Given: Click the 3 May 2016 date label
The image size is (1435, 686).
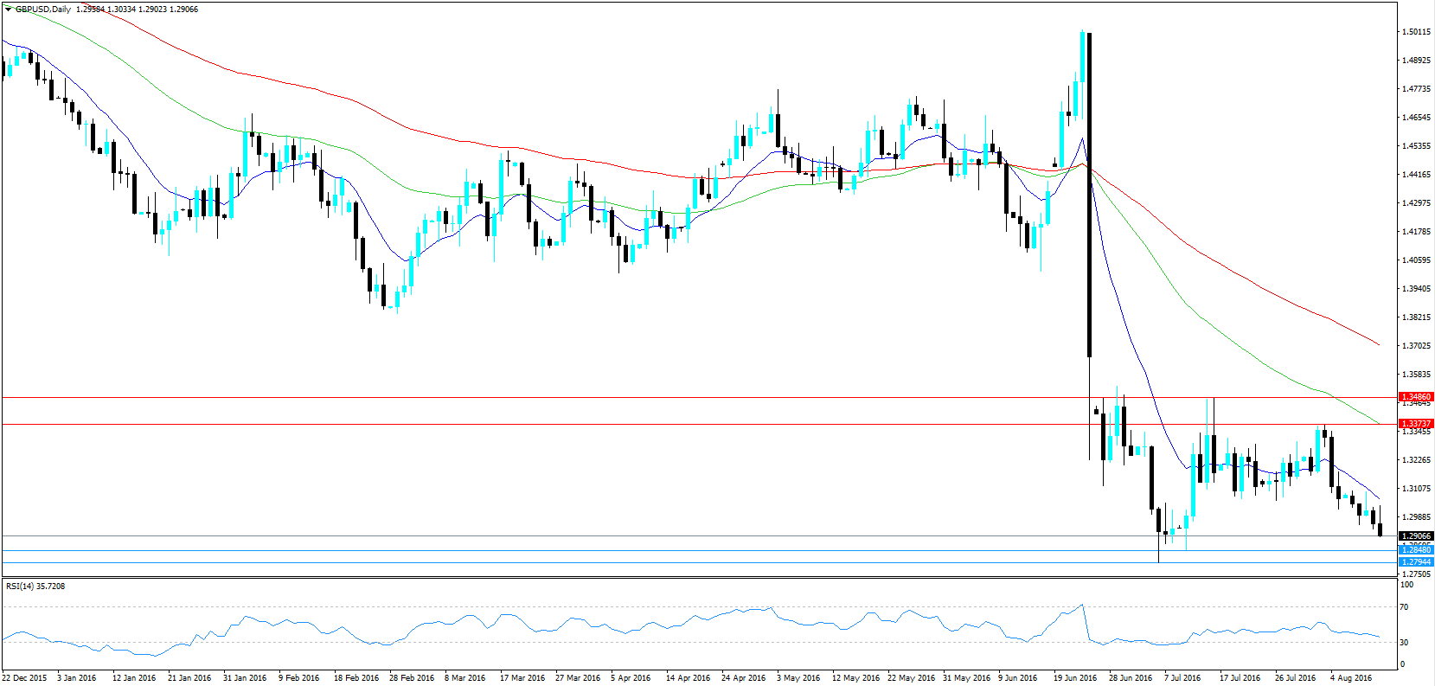Looking at the screenshot, I should pyautogui.click(x=798, y=678).
